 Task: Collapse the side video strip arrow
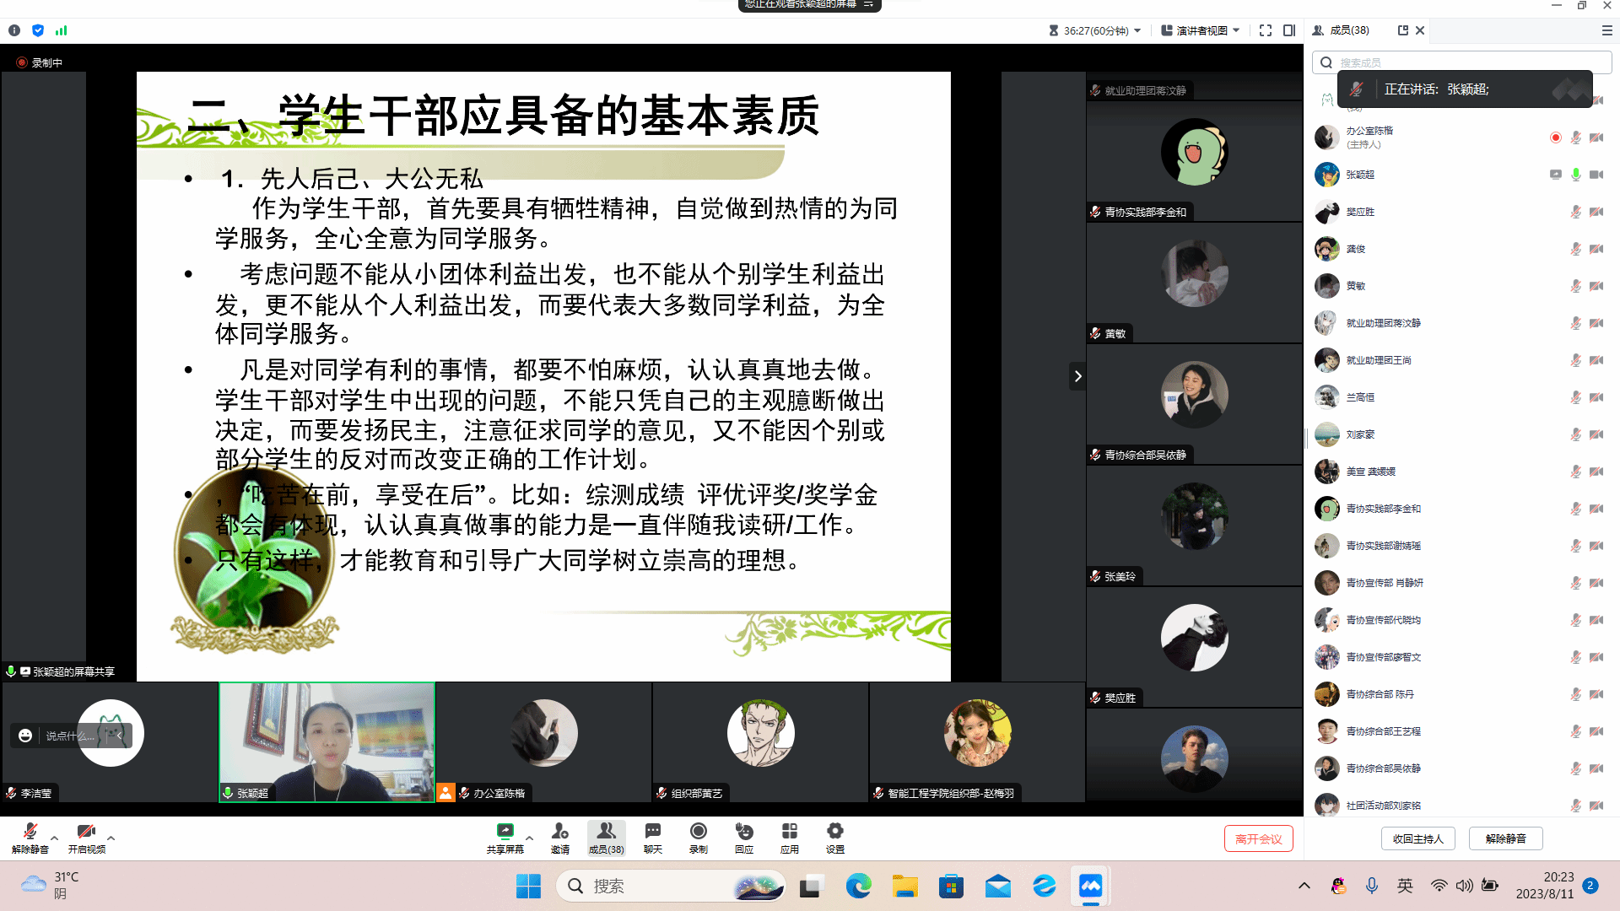[1077, 376]
